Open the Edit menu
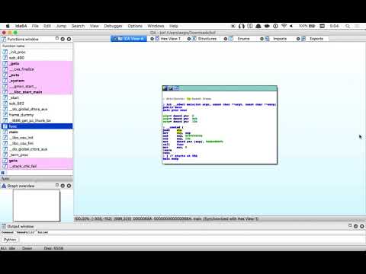366x274 pixels. pyautogui.click(x=47, y=26)
